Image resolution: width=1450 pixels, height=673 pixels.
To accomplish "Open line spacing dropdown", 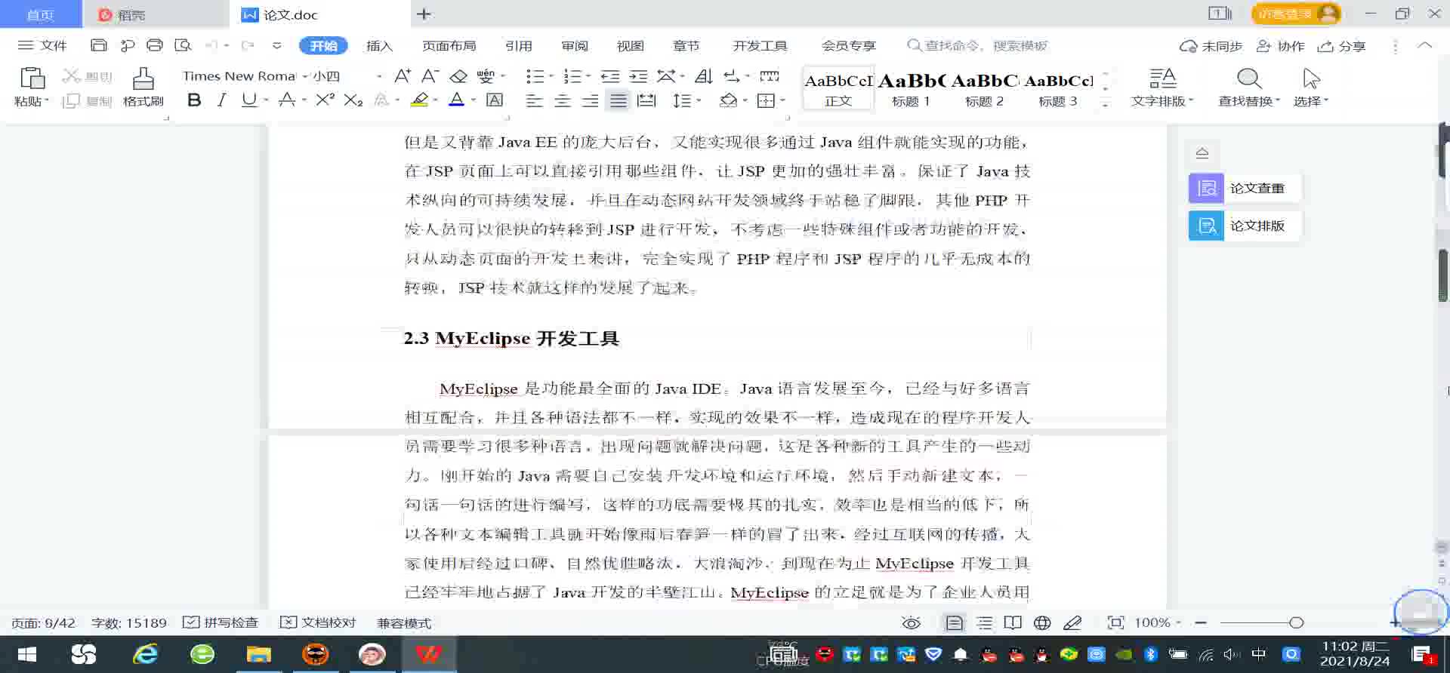I will [x=686, y=100].
